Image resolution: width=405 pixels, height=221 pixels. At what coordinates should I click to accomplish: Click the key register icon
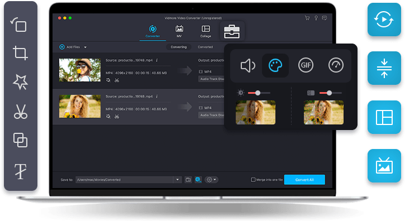pyautogui.click(x=316, y=18)
